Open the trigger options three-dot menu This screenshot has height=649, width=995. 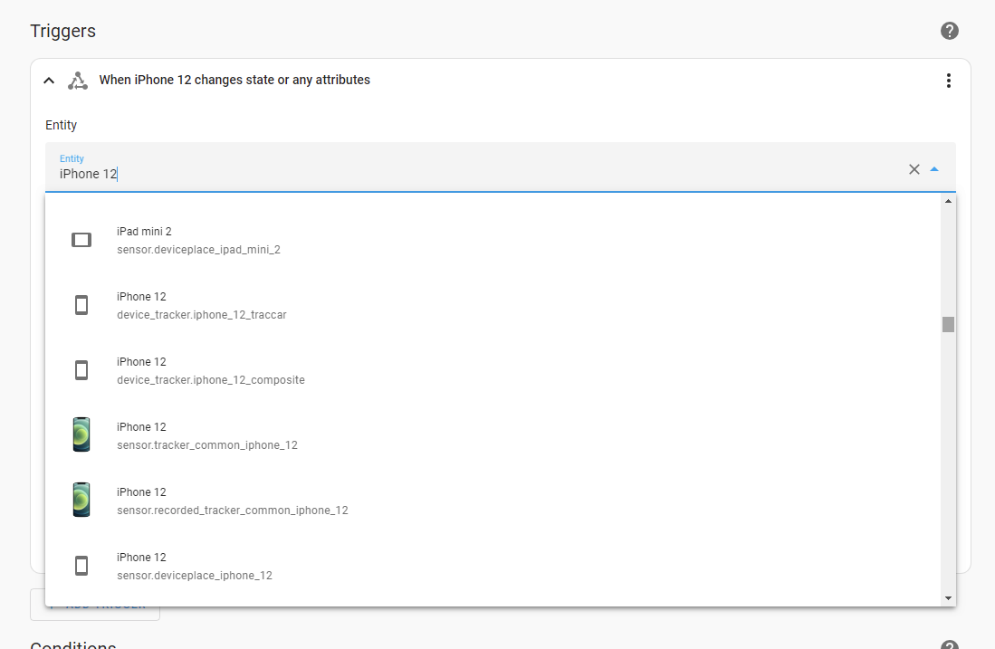click(x=948, y=81)
